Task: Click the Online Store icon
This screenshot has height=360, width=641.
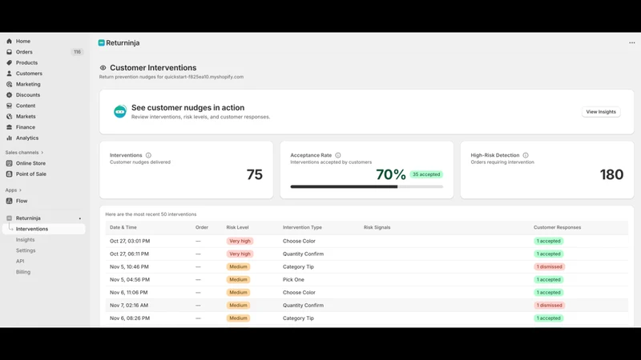Action: [9, 163]
